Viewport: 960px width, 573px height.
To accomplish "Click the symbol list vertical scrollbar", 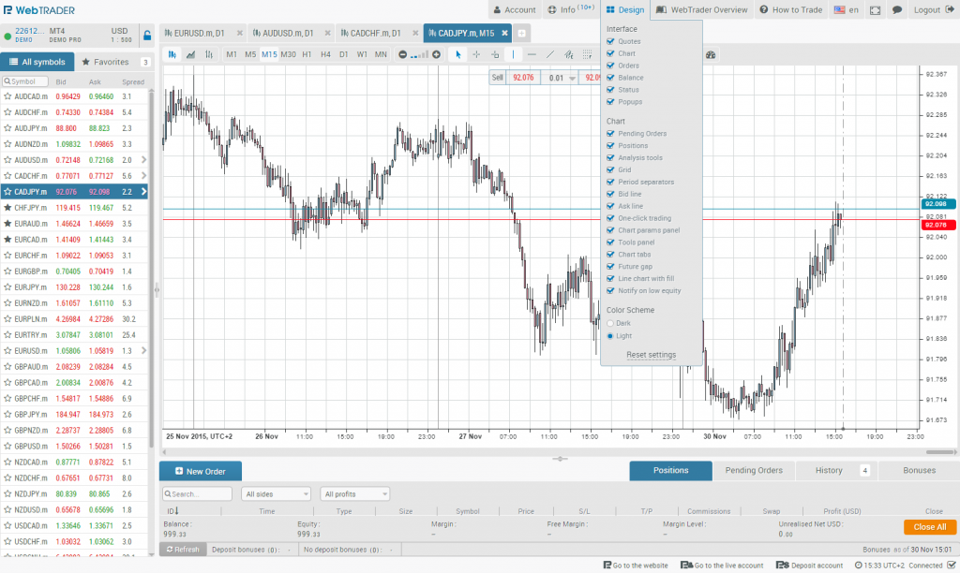I will pyautogui.click(x=152, y=269).
